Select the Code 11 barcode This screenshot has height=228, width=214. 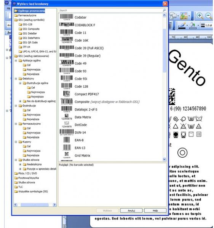(x=73, y=33)
